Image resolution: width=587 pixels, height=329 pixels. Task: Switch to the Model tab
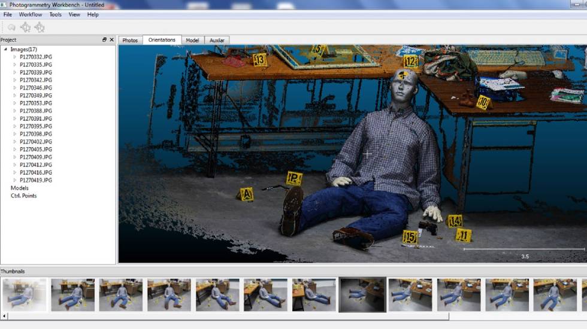click(192, 40)
